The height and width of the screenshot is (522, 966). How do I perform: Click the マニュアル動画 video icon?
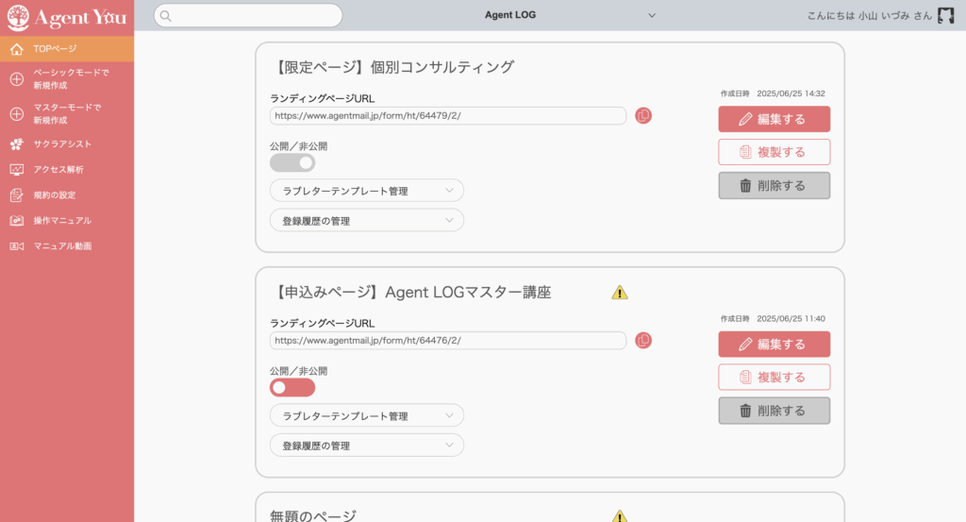pyautogui.click(x=17, y=246)
